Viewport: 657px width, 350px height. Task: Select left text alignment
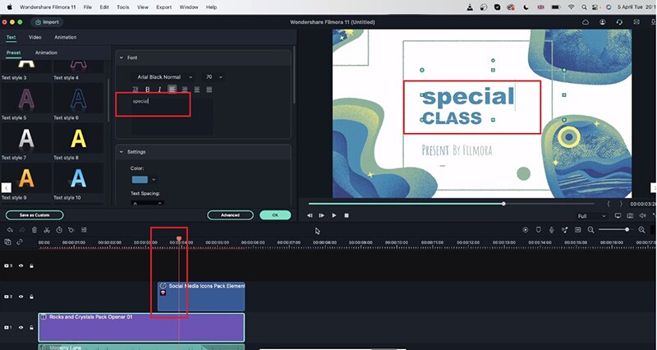172,90
